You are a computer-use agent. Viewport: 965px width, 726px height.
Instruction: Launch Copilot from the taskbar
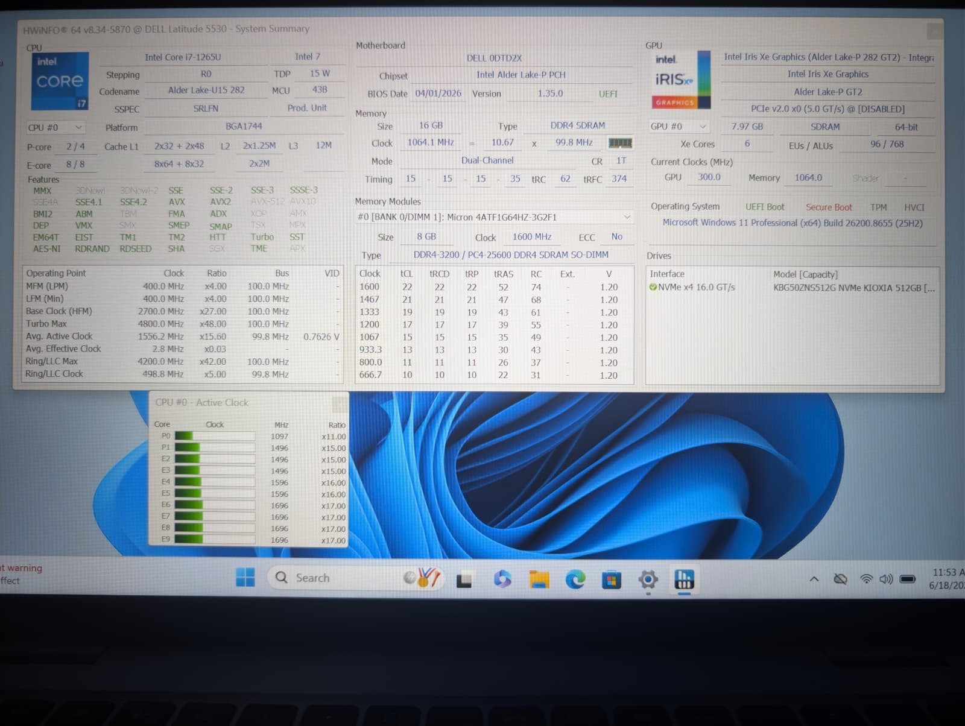click(502, 579)
